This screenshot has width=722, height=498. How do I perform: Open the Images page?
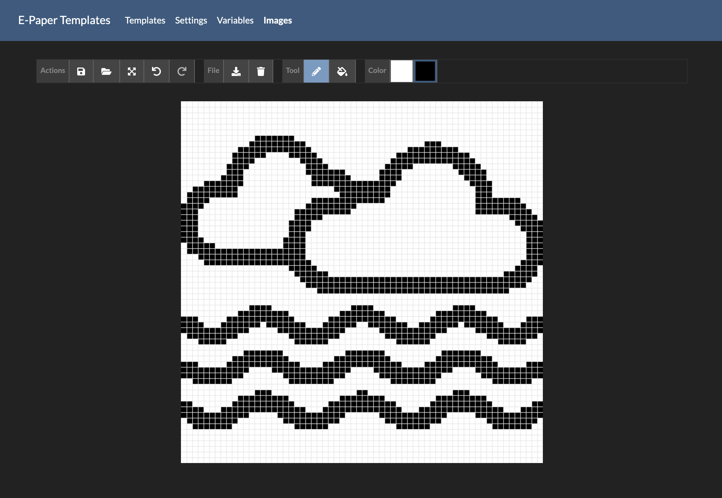[x=277, y=20]
